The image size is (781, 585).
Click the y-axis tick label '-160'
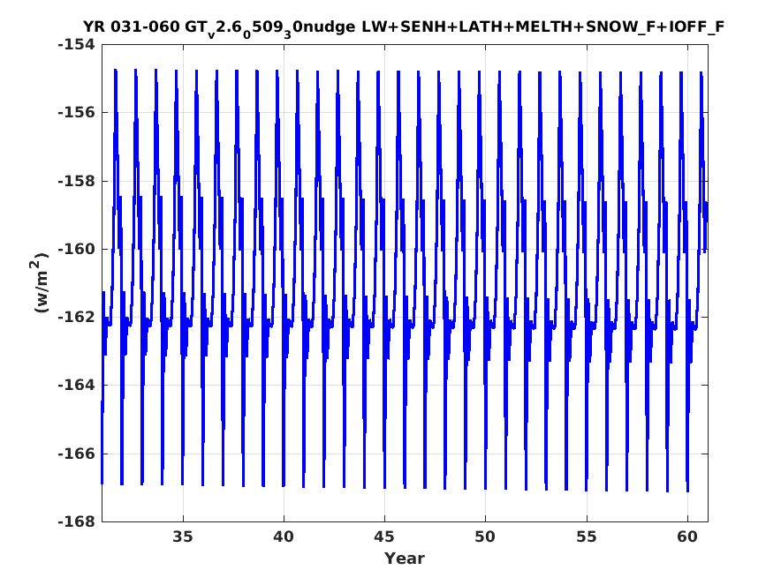click(x=76, y=249)
